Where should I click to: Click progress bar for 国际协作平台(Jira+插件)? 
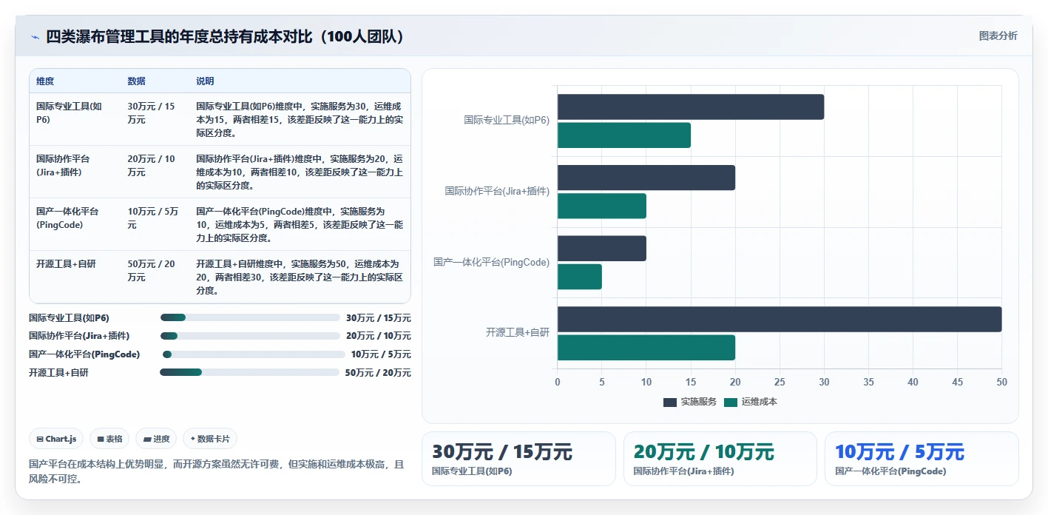point(250,336)
